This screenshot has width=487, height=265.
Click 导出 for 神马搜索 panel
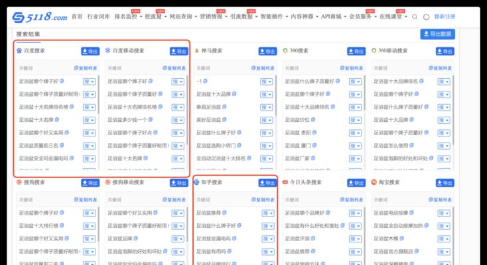(267, 51)
